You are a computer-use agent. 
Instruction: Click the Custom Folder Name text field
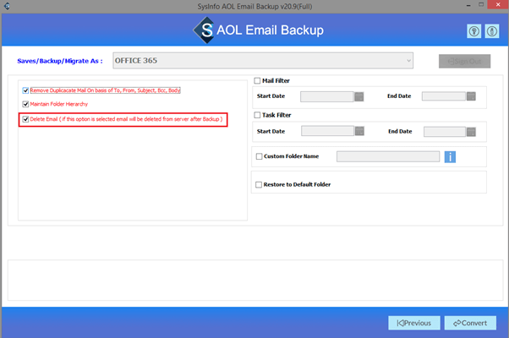(387, 156)
